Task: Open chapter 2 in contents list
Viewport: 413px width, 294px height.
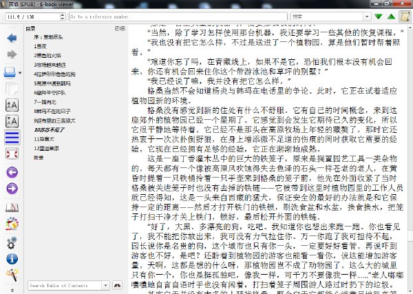Action: (47, 56)
